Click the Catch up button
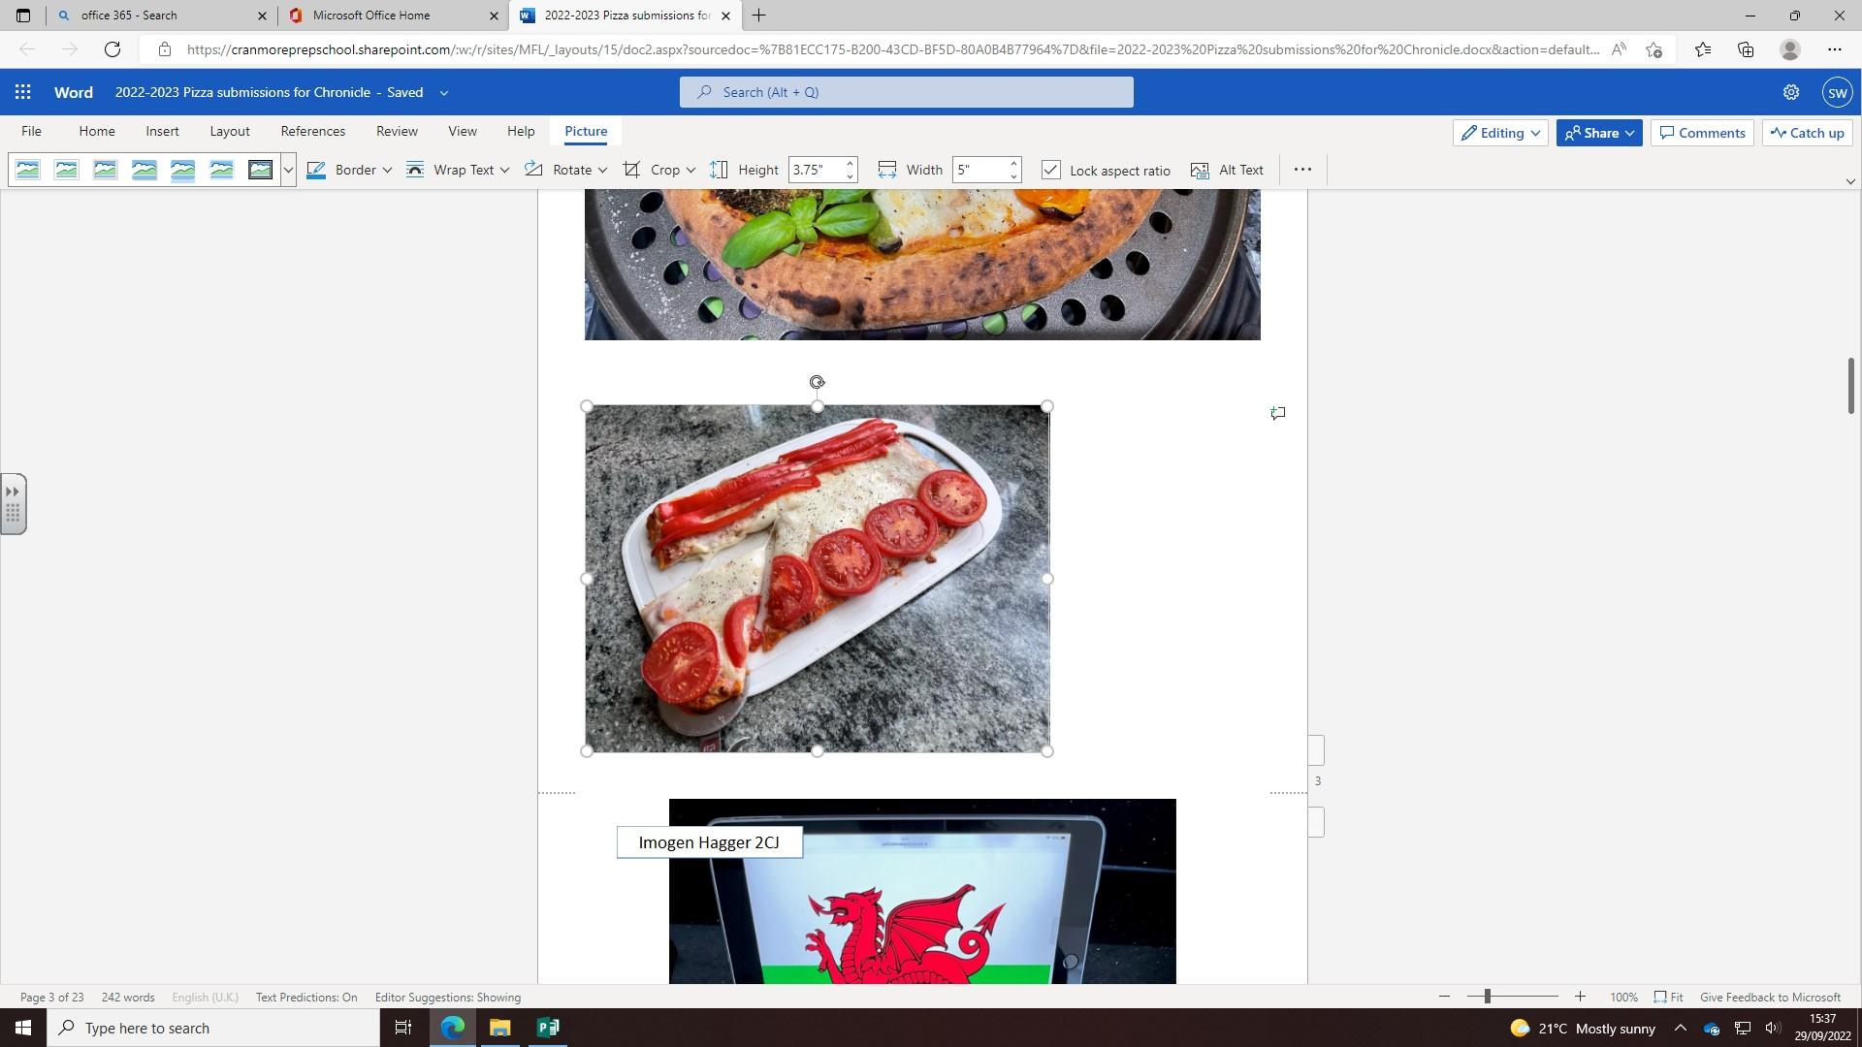The height and width of the screenshot is (1047, 1862). 1807,133
